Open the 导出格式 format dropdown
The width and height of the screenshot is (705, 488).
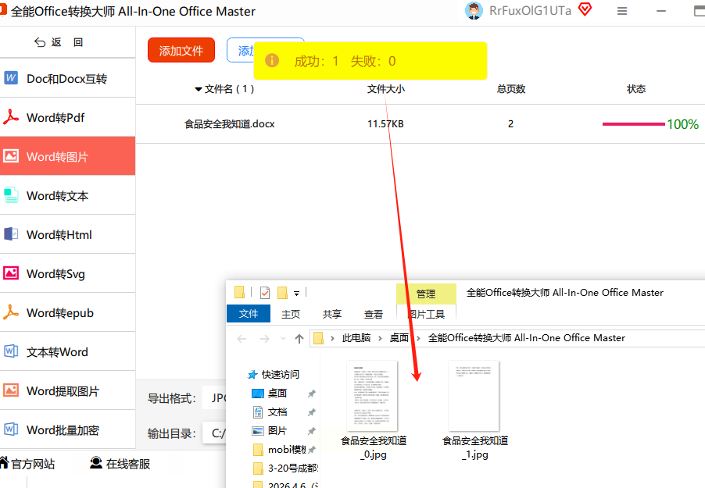pyautogui.click(x=214, y=397)
